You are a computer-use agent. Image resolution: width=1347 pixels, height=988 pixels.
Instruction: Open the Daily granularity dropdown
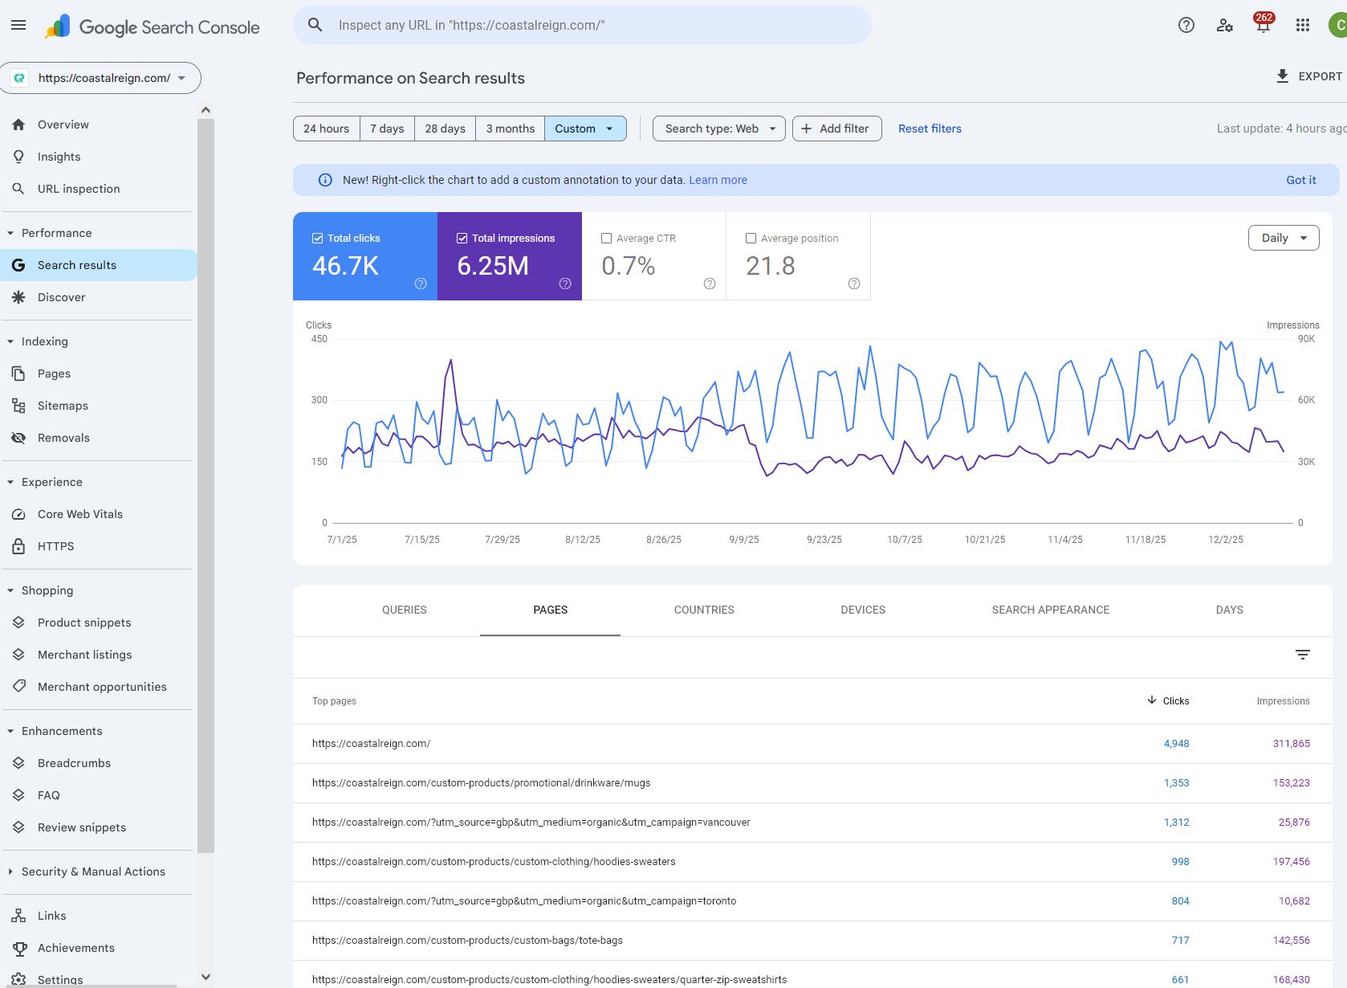(x=1283, y=238)
